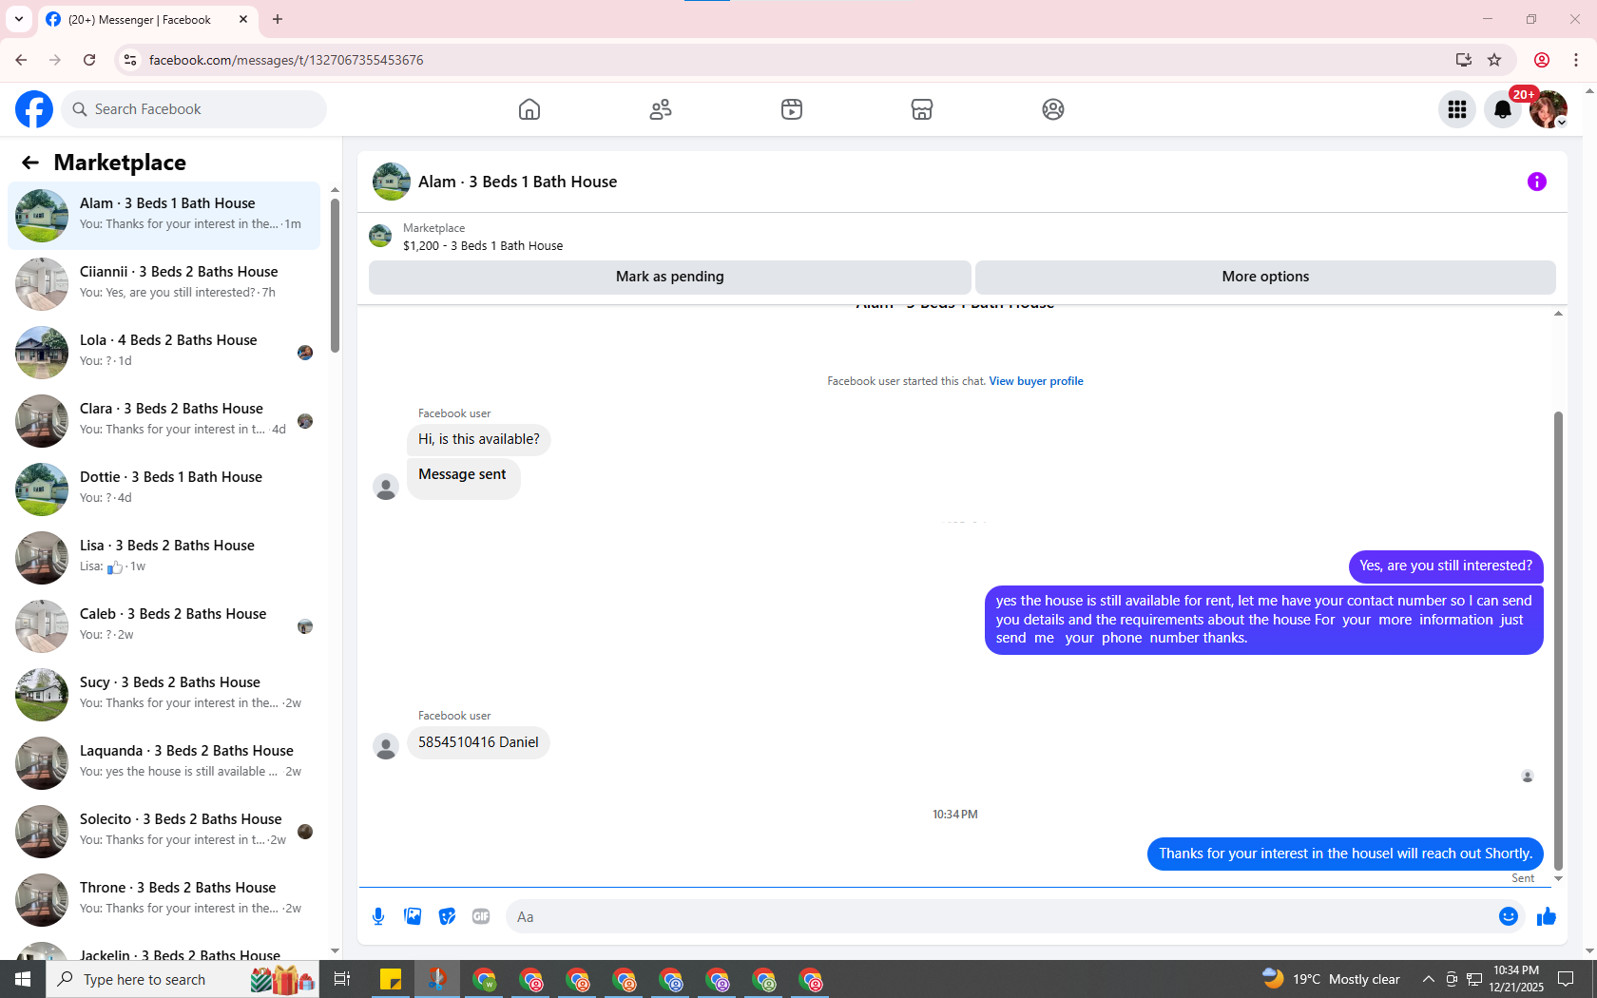Open emoji picker in message box
This screenshot has width=1597, height=998.
1509,916
